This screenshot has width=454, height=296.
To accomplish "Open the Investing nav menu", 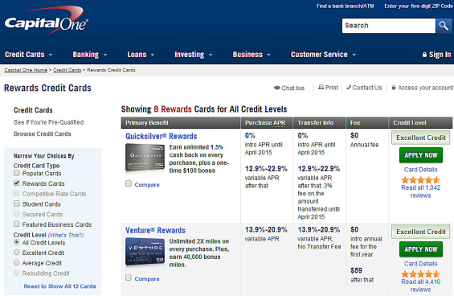I will tap(190, 55).
